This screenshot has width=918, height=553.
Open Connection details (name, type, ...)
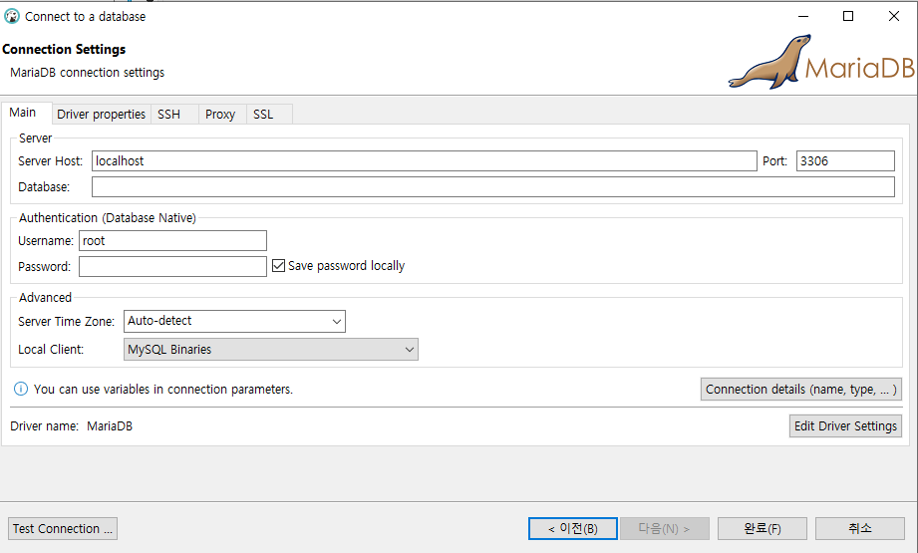[801, 390]
